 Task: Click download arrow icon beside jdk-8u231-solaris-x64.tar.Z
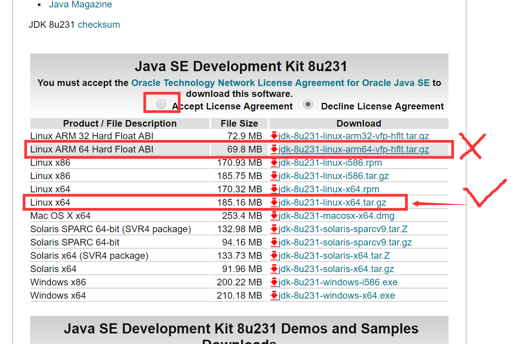[x=274, y=255]
